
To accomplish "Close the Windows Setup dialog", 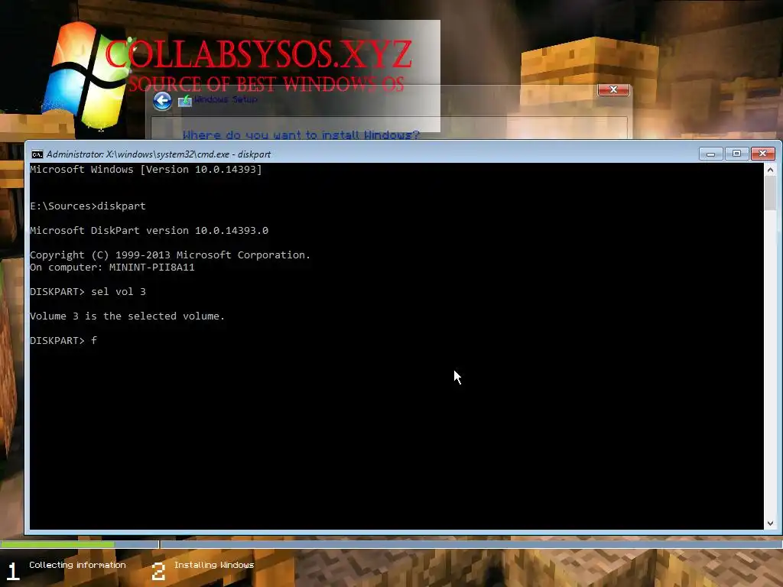I will 613,89.
